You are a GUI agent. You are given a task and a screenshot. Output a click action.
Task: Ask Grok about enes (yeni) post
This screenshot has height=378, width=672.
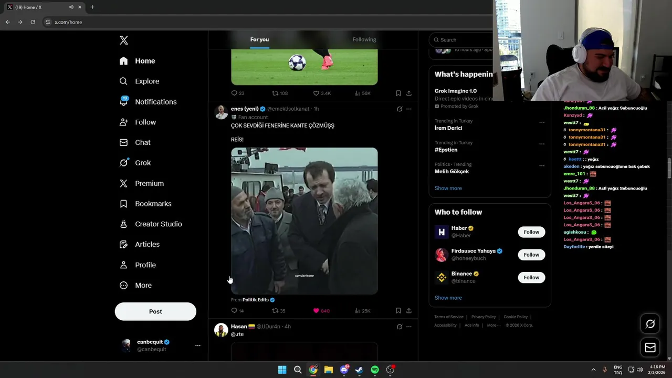pos(400,109)
